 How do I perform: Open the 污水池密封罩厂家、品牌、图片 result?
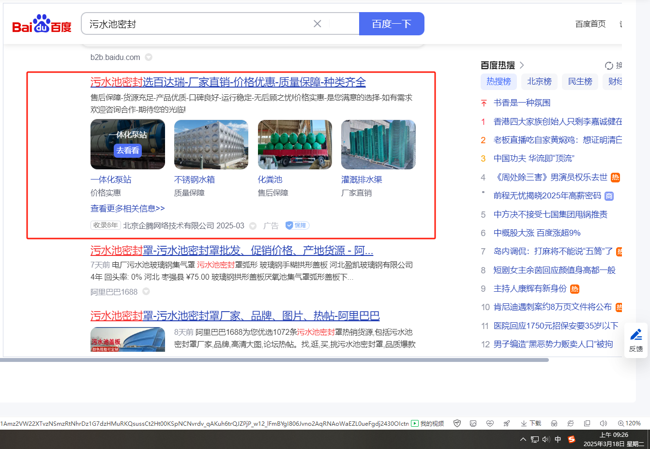pos(235,316)
